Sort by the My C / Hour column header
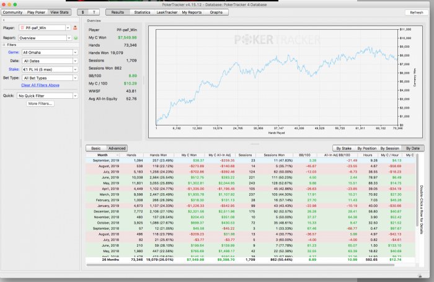 pos(390,155)
